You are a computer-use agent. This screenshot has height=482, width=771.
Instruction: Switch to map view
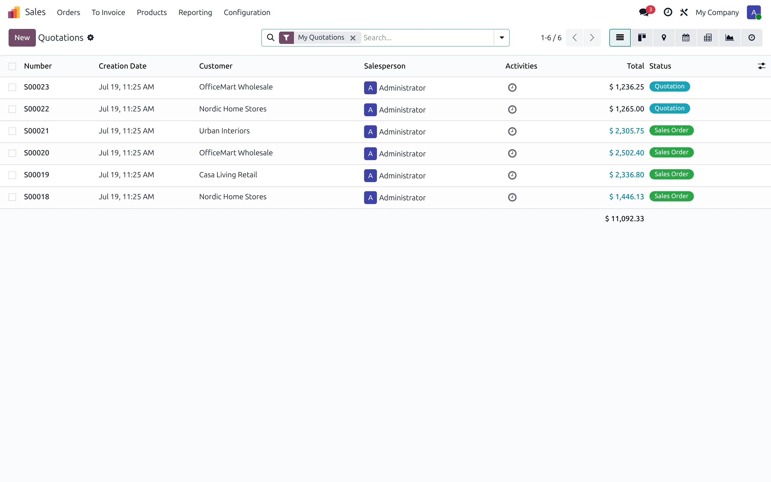(664, 37)
